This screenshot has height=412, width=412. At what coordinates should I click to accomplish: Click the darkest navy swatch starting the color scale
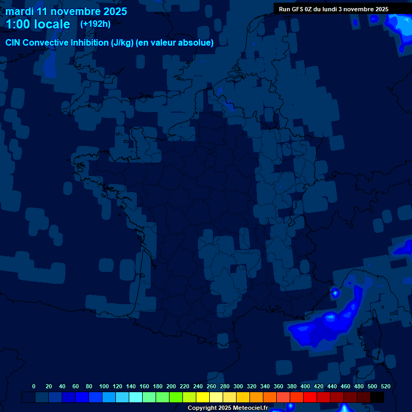[28, 397]
